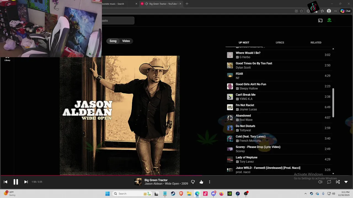Close the youtube music Search tab
The image size is (353, 198).
[136, 4]
